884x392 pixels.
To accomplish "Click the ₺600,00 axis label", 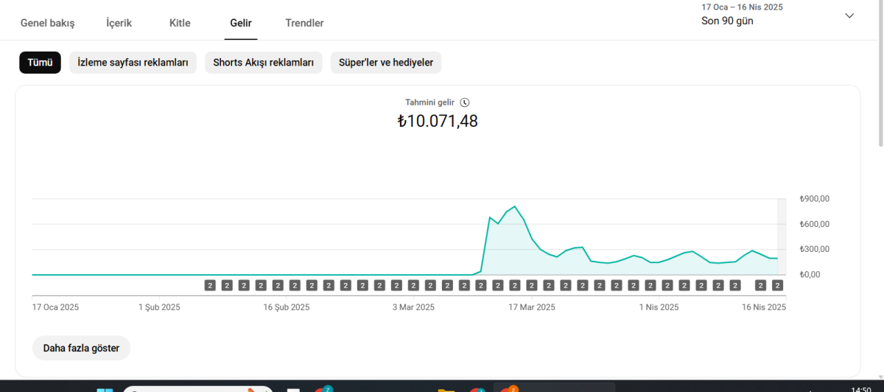I will 814,224.
